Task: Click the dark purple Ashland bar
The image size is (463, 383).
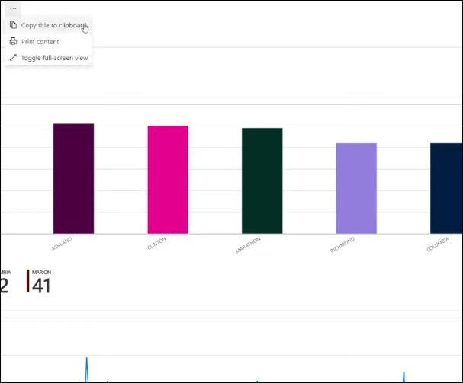Action: (x=73, y=178)
